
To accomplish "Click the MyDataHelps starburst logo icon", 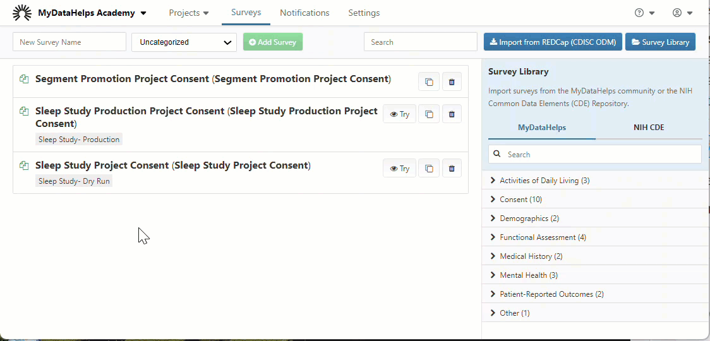I will pyautogui.click(x=22, y=13).
